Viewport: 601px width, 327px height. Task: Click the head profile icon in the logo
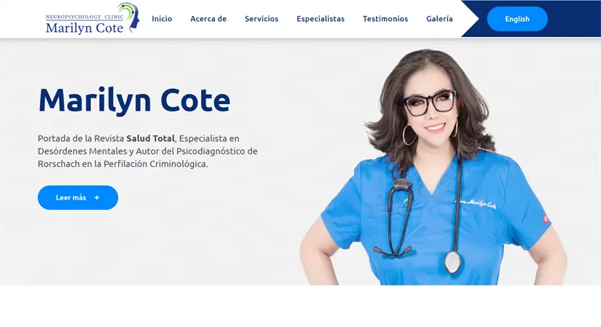pyautogui.click(x=130, y=17)
